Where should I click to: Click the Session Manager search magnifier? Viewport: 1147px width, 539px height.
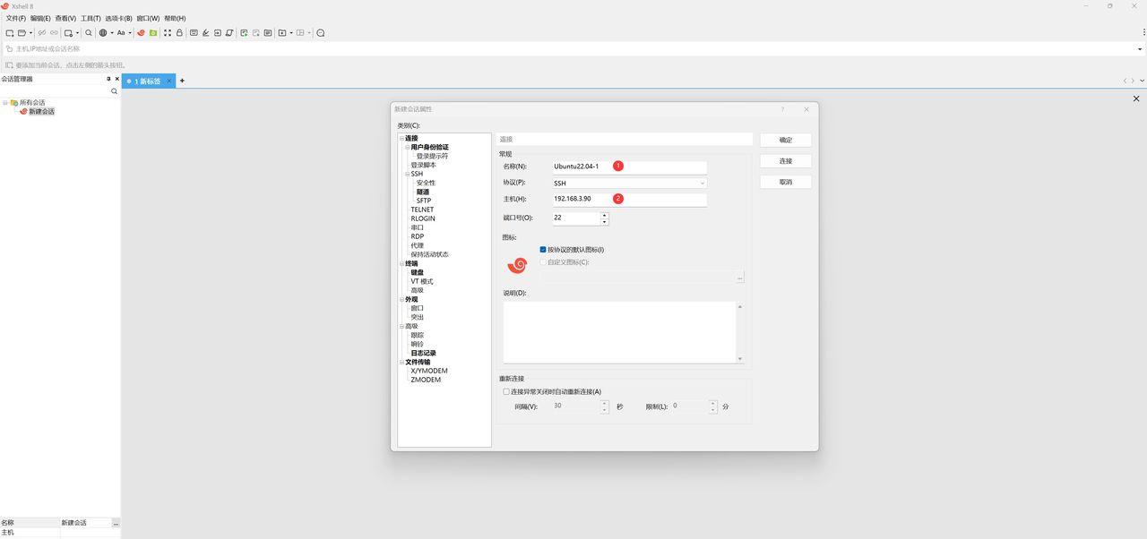coord(114,91)
